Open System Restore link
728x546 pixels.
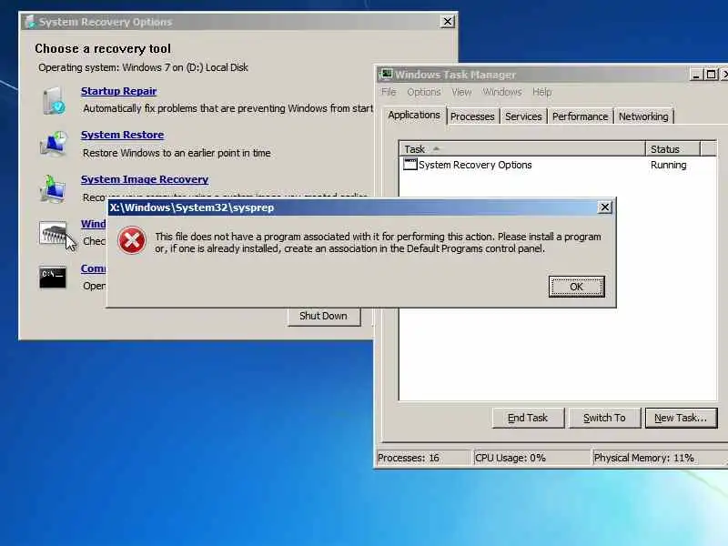123,135
